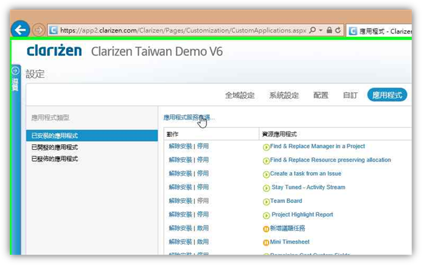This screenshot has height=265, width=422.
Task: Click 解除安裝 for Find & Replace Manager
Action: click(180, 146)
